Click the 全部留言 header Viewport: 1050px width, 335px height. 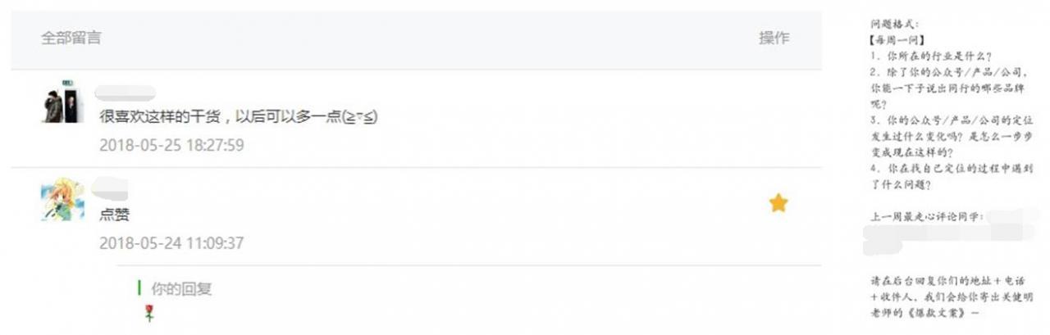click(x=71, y=38)
